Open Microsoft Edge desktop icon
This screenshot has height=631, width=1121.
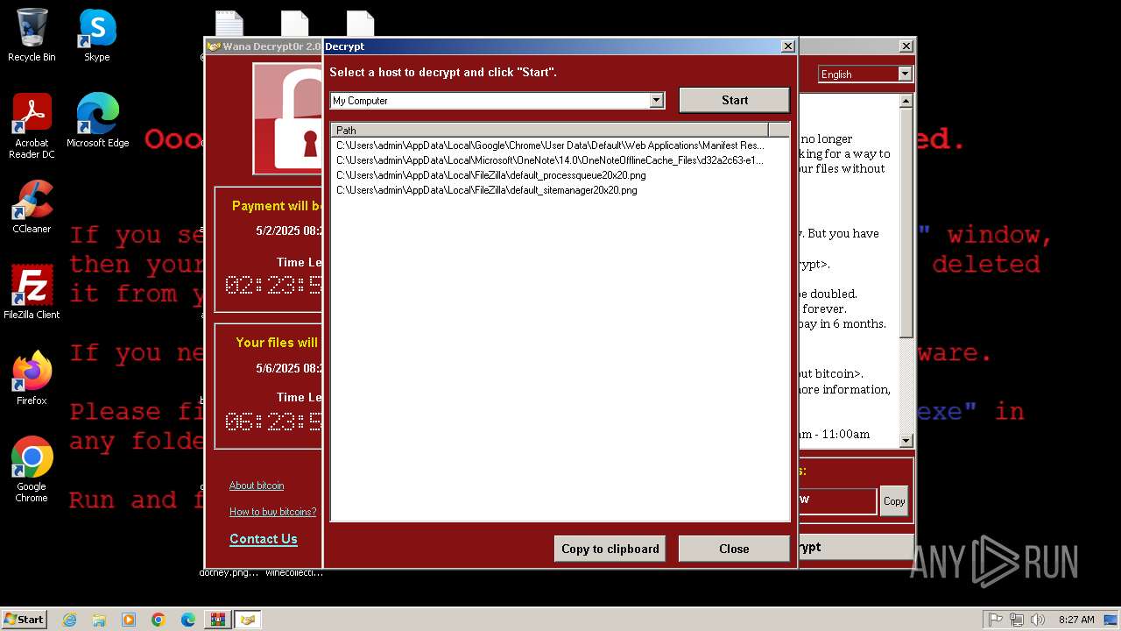(x=97, y=121)
